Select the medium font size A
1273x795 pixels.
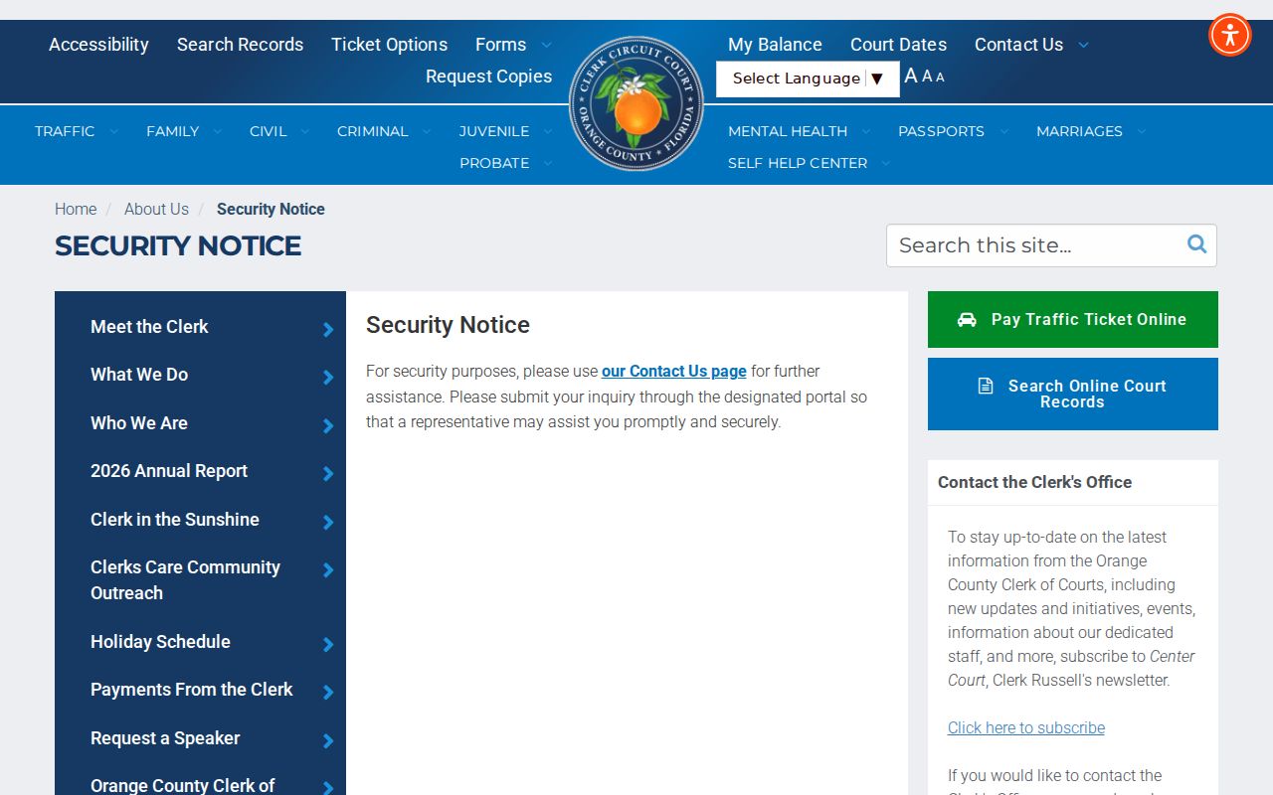point(927,77)
